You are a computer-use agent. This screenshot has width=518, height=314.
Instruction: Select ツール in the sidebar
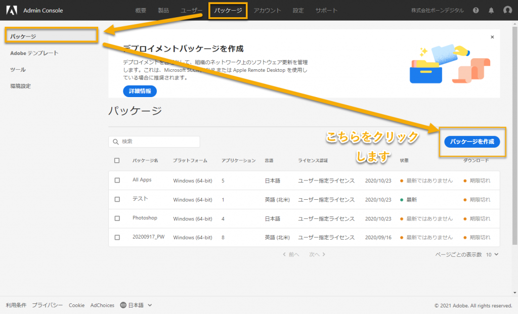18,69
